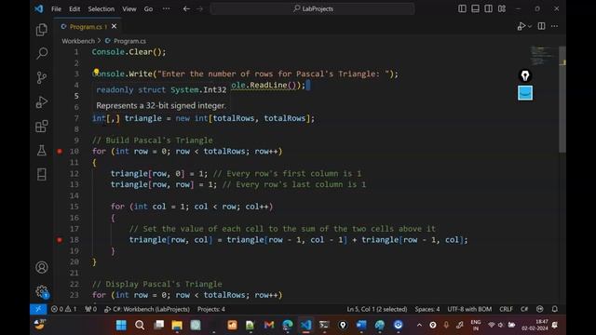
Task: Open the Testing flask view
Action: pyautogui.click(x=41, y=151)
